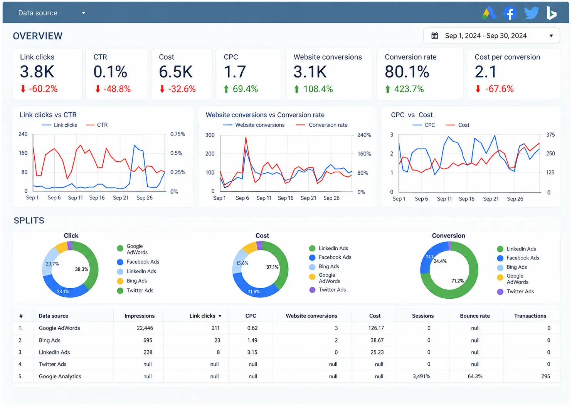Click the Twitter bird icon

[x=532, y=13]
